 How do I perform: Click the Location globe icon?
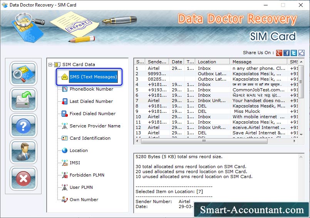pos(64,150)
